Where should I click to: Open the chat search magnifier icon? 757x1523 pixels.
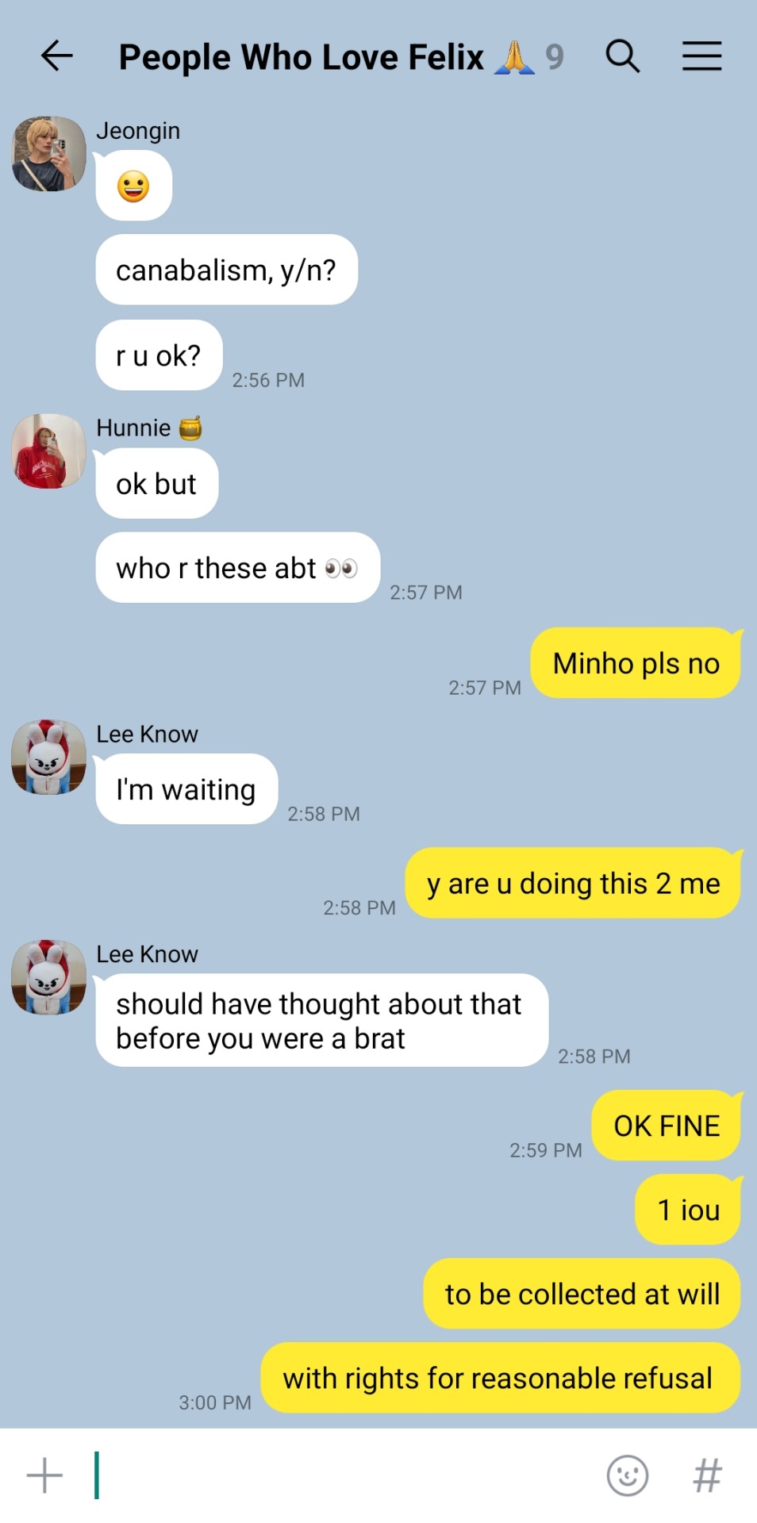click(x=623, y=56)
